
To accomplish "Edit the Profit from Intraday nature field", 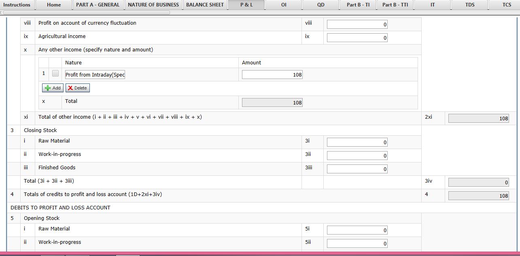I will (95, 75).
